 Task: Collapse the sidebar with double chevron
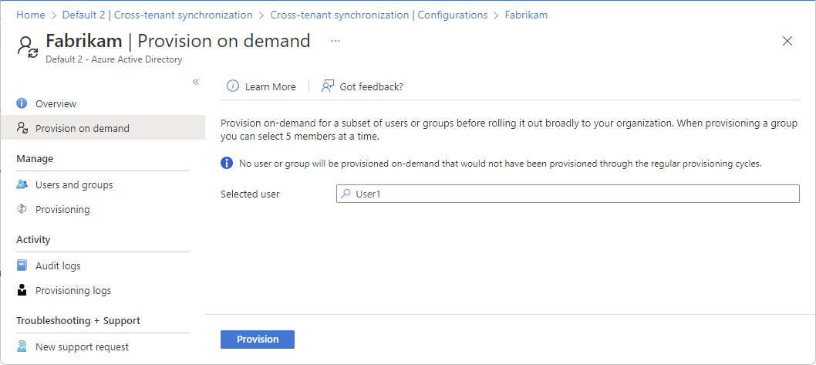click(196, 82)
